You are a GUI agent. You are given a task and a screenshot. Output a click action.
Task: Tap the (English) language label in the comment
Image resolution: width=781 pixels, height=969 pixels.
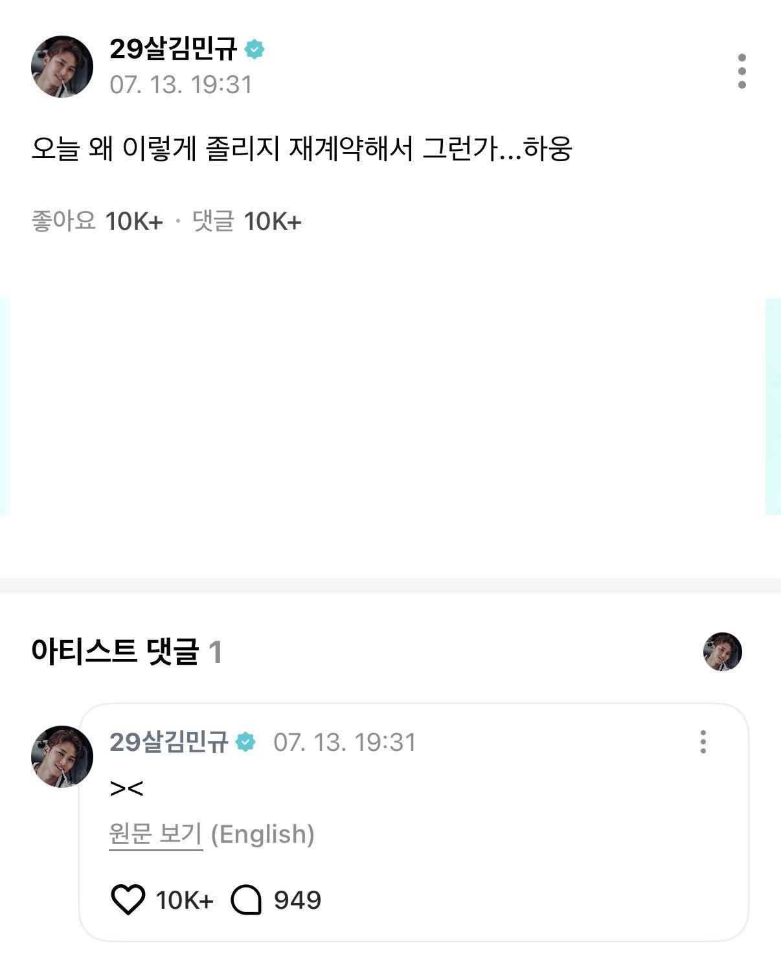point(263,834)
